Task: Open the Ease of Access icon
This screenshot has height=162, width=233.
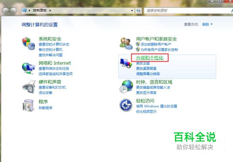Action: [126, 105]
